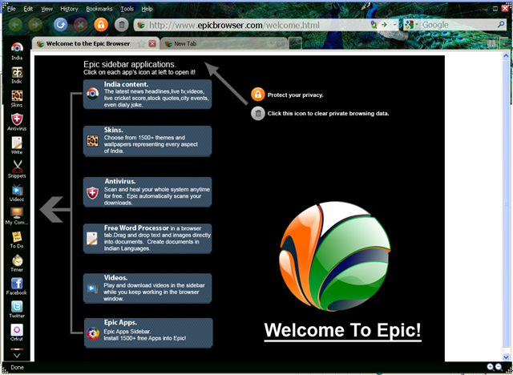
Task: Open the Twitter sidebar app
Action: 17,309
